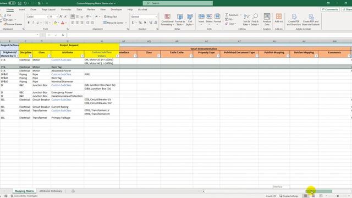Align cell text to the left

tap(73, 23)
